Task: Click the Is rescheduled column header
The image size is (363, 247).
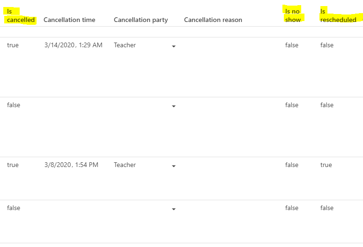Action: [338, 15]
